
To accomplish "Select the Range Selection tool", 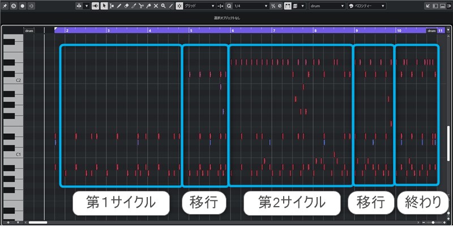I will pyautogui.click(x=112, y=6).
